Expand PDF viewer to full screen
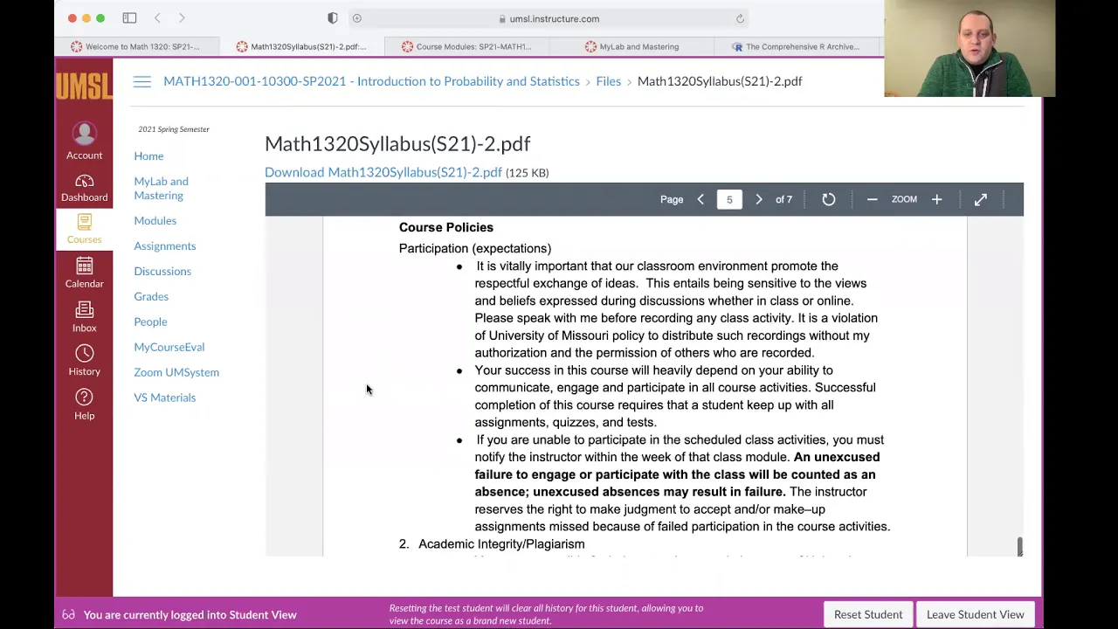Screen dimensions: 1118x629 tap(980, 200)
